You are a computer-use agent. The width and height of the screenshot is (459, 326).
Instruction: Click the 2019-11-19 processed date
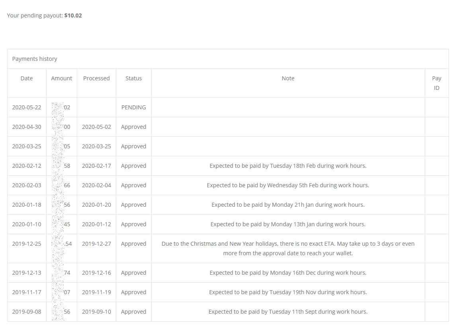tap(96, 292)
